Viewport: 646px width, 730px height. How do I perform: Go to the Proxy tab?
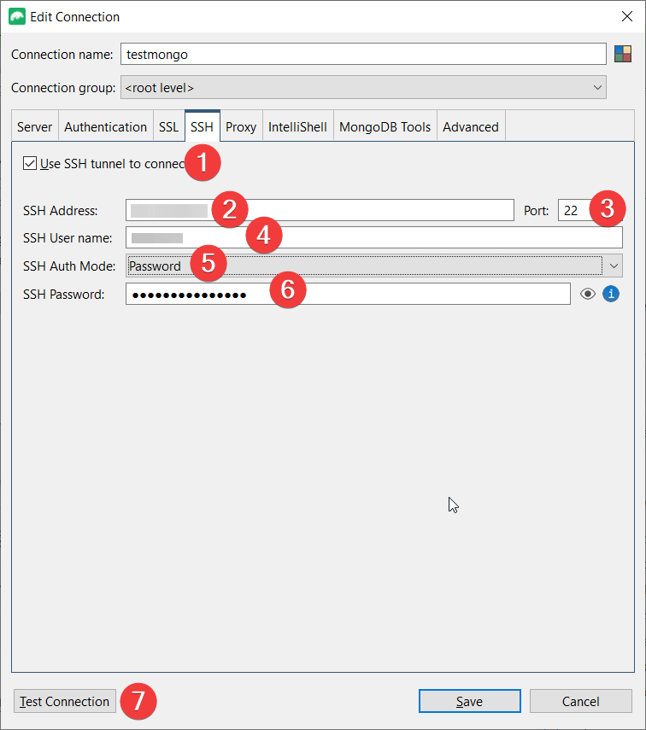(241, 127)
